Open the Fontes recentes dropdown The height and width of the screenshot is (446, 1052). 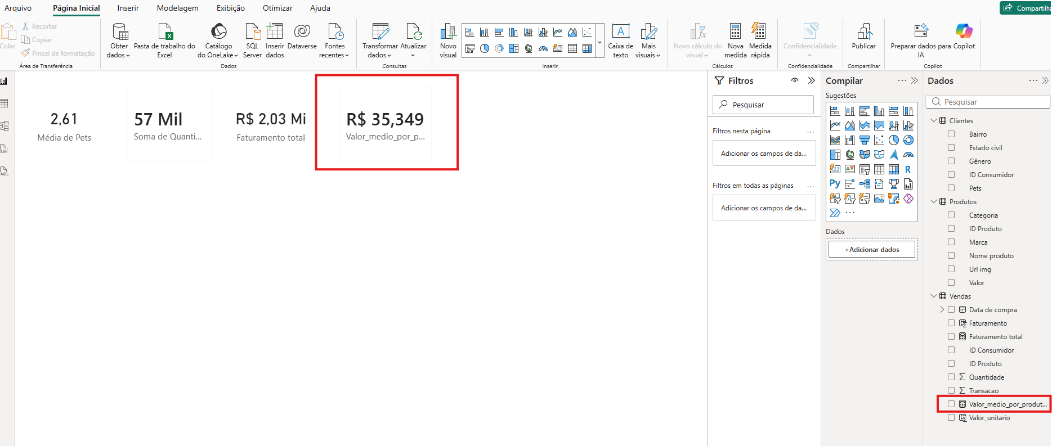click(334, 51)
